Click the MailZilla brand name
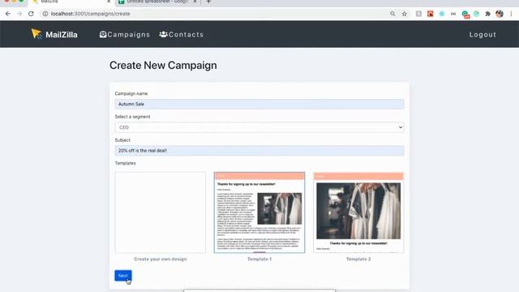519x292 pixels. point(62,35)
